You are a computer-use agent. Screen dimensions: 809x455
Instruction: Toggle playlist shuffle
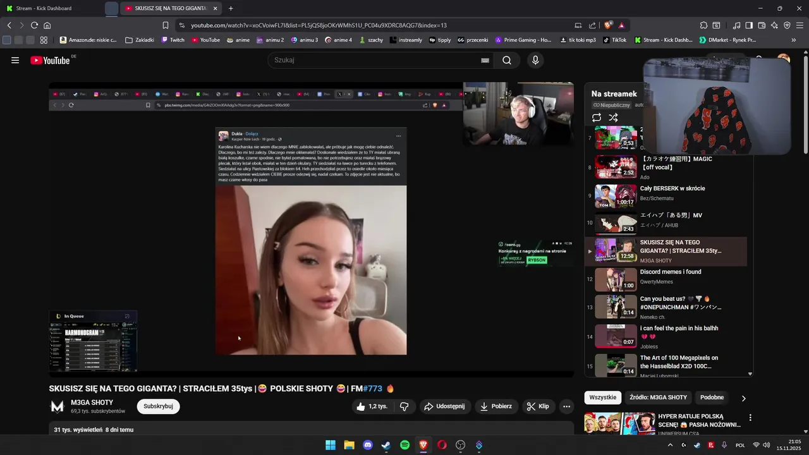613,118
